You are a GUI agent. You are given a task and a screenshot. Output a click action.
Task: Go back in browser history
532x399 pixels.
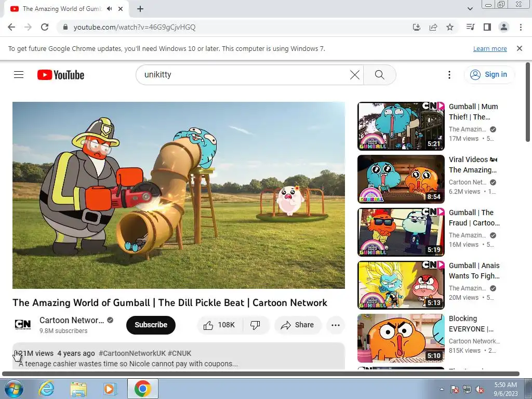(x=11, y=27)
